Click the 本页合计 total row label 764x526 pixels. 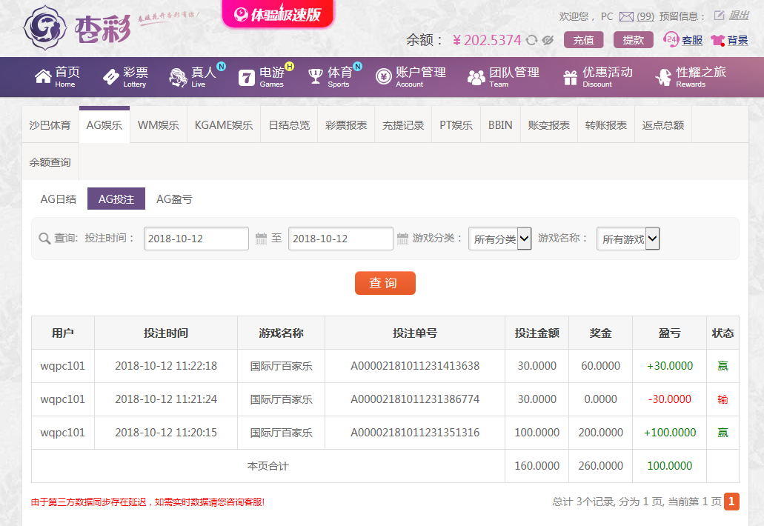coord(268,466)
